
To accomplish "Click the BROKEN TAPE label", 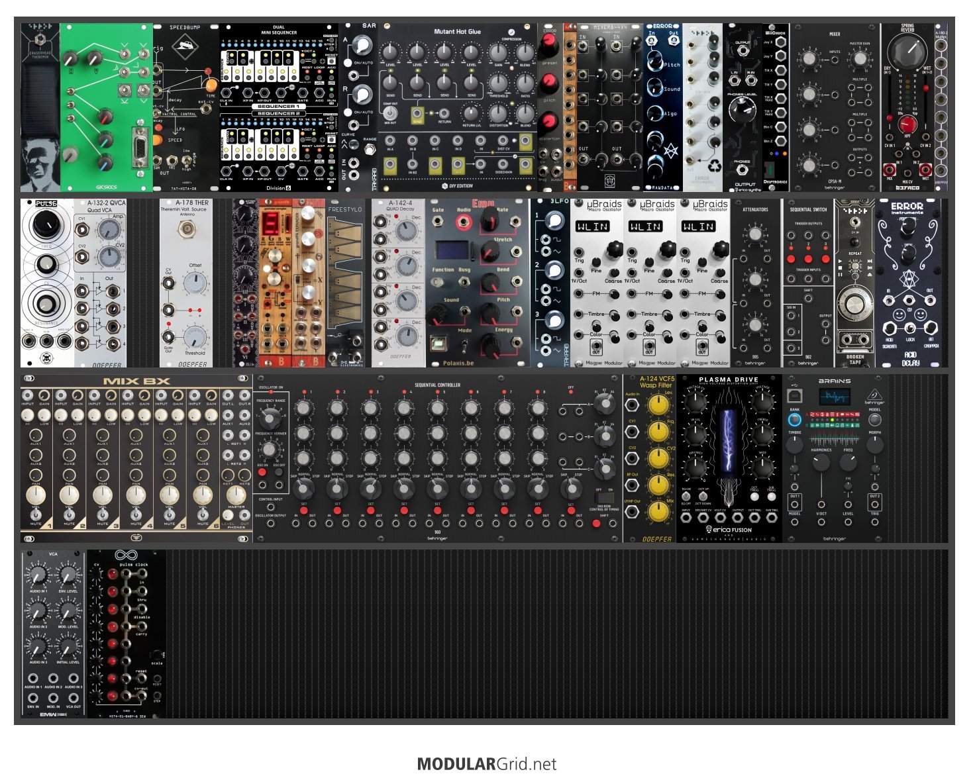I will 855,360.
